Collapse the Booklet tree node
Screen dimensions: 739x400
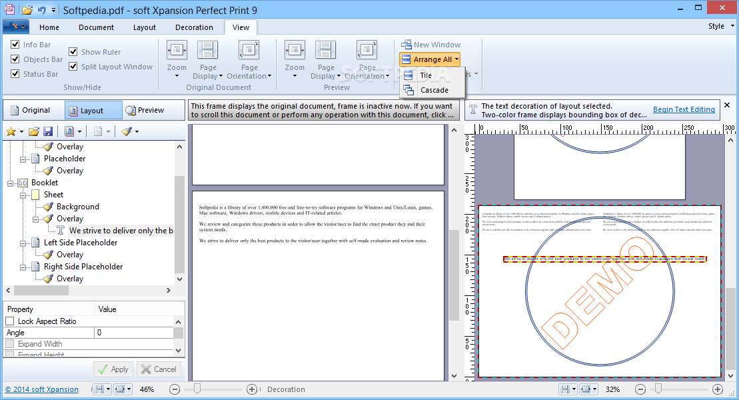pos(11,183)
